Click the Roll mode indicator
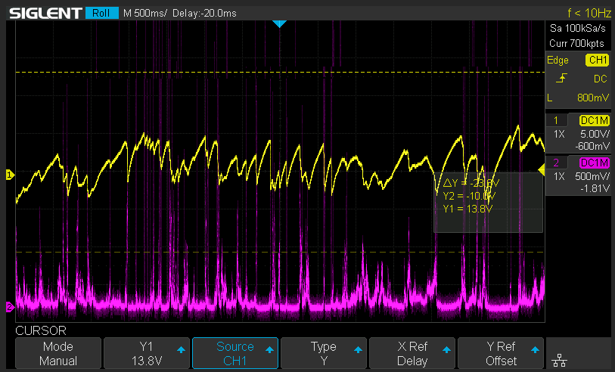615x372 pixels. point(101,13)
